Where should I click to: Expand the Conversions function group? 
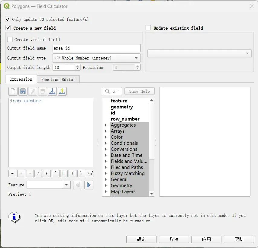(106, 149)
